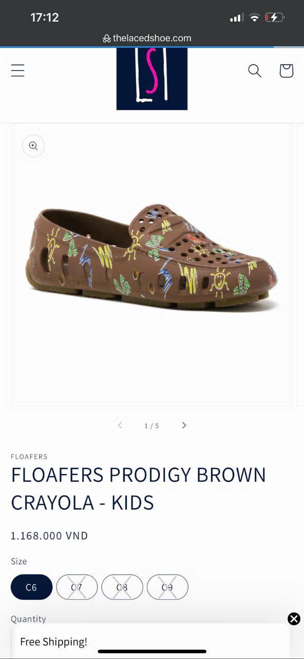The width and height of the screenshot is (304, 659).
Task: Go to the previous product image
Action: (x=120, y=425)
